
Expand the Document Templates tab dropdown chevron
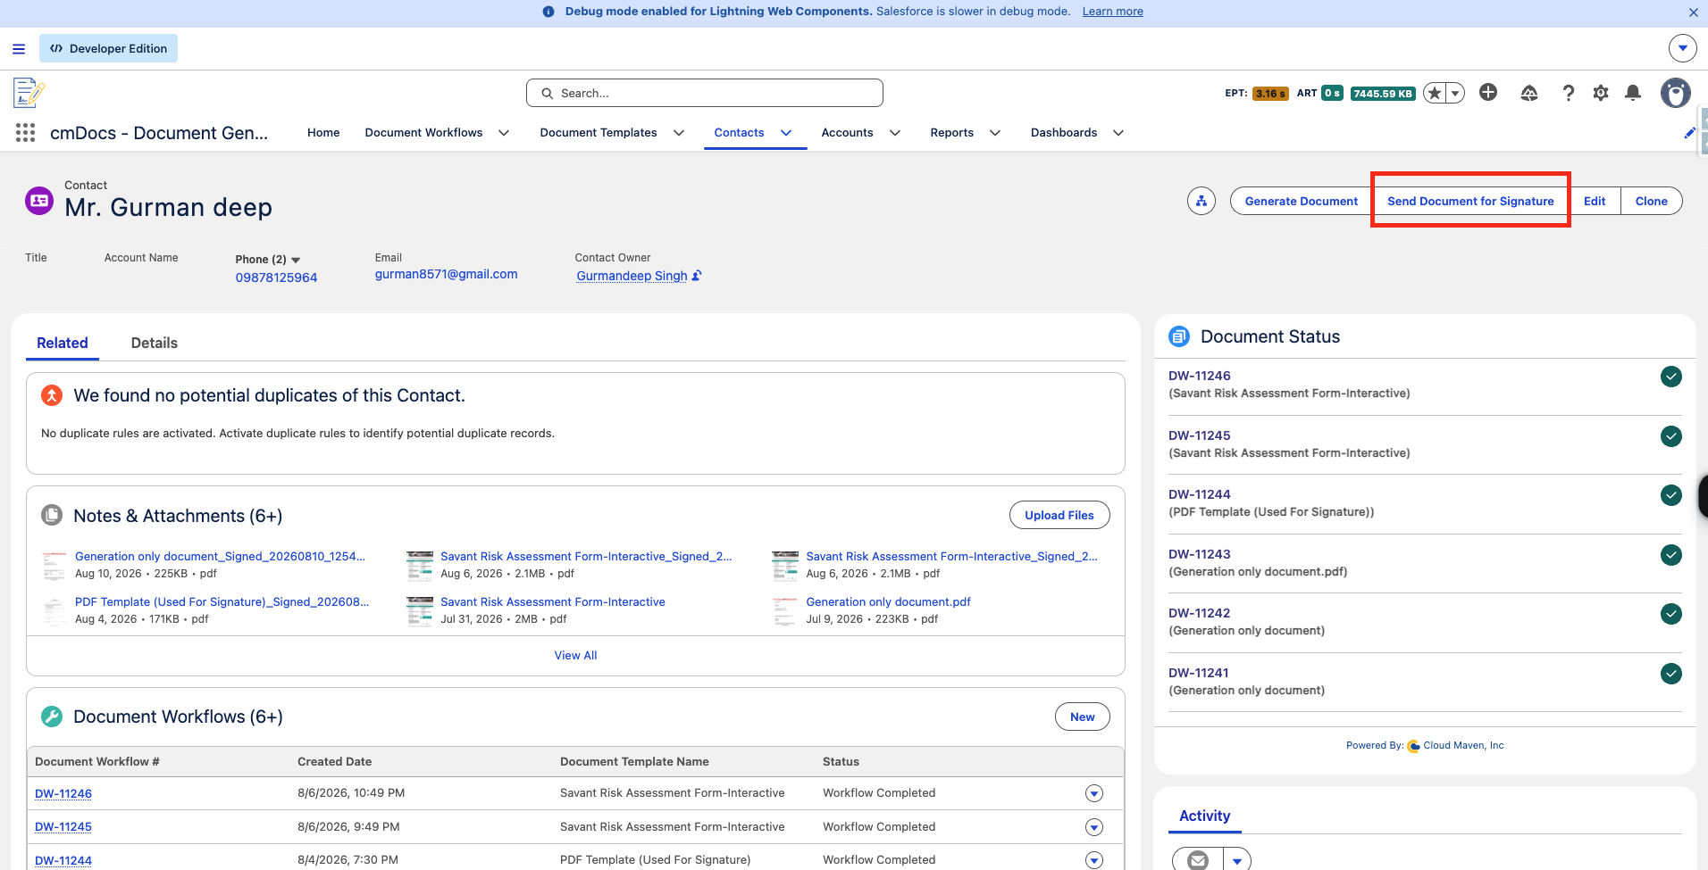(x=679, y=133)
